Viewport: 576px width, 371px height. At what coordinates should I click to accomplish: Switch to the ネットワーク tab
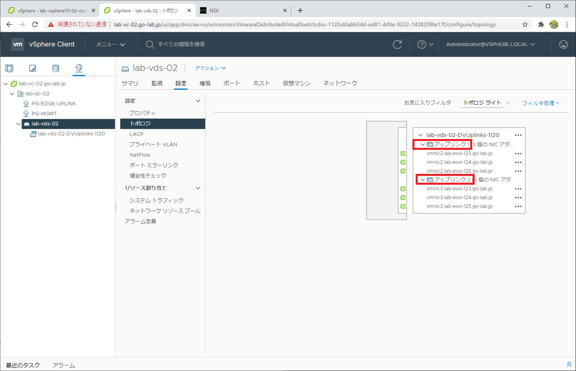[x=340, y=84]
